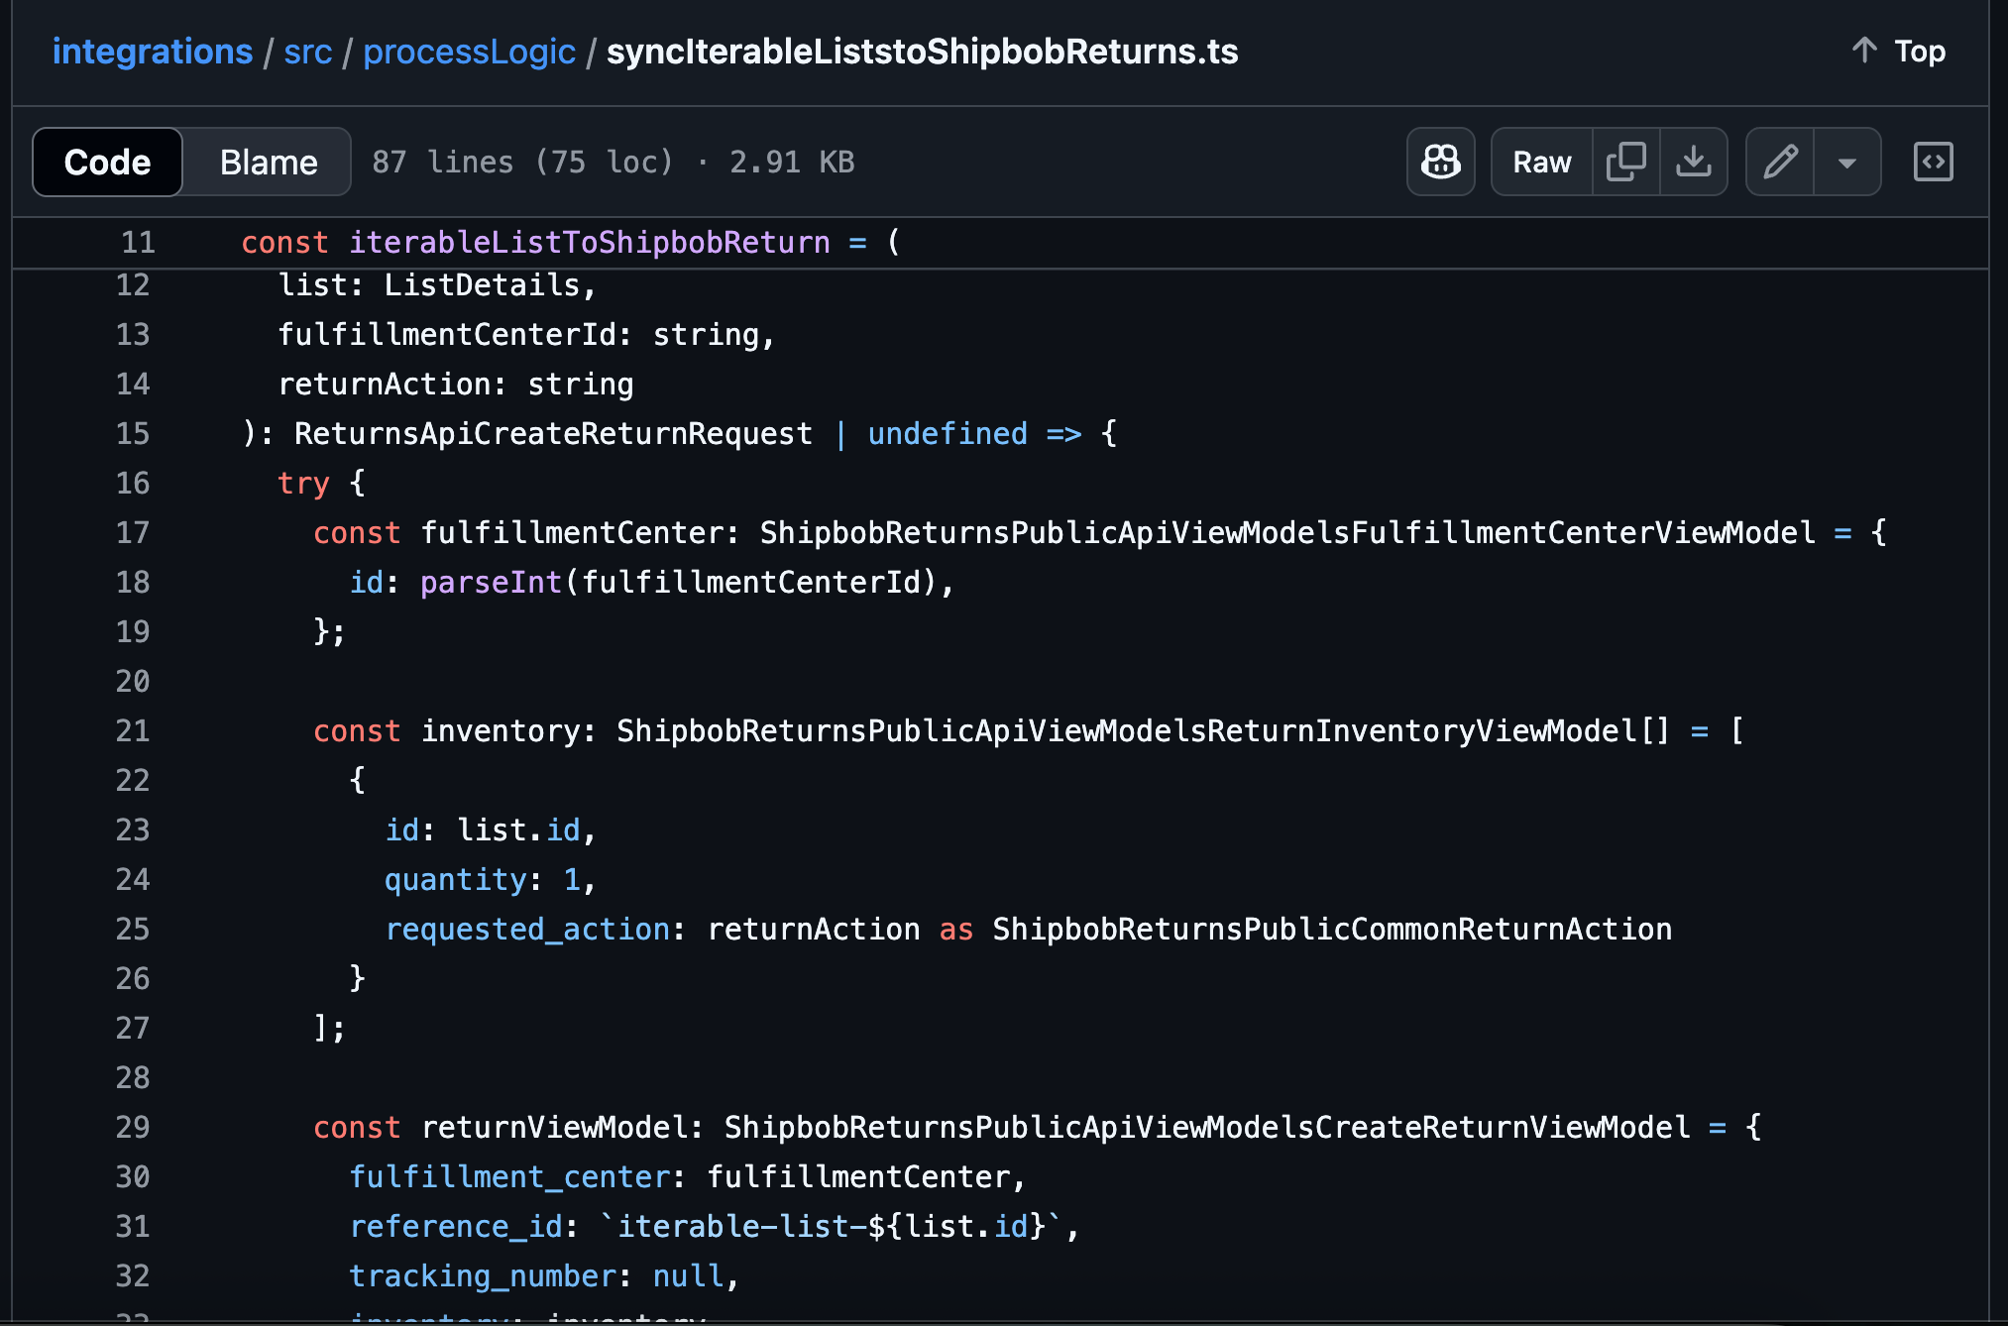The width and height of the screenshot is (2008, 1326).
Task: Click the iterableListToShipbobReturn function name
Action: coord(590,242)
